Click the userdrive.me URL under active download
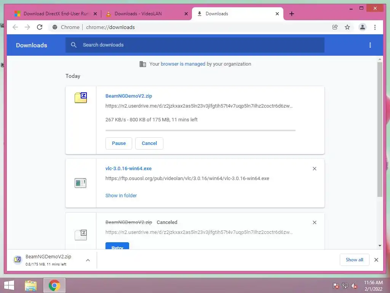The height and width of the screenshot is (293, 390). [x=199, y=106]
